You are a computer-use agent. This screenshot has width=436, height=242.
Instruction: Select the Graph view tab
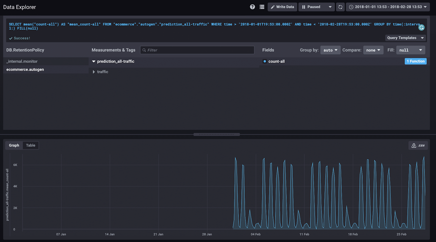[x=14, y=145]
